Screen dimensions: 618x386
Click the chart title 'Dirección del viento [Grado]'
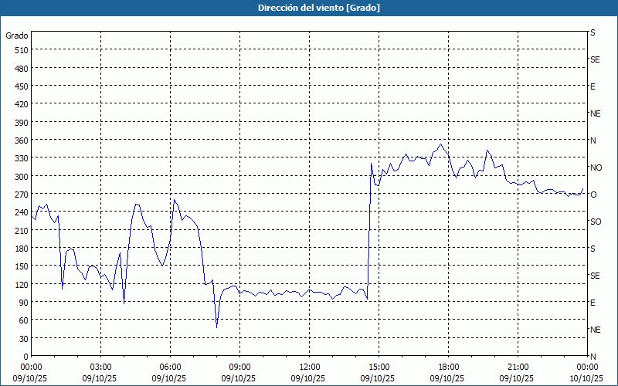pyautogui.click(x=308, y=8)
